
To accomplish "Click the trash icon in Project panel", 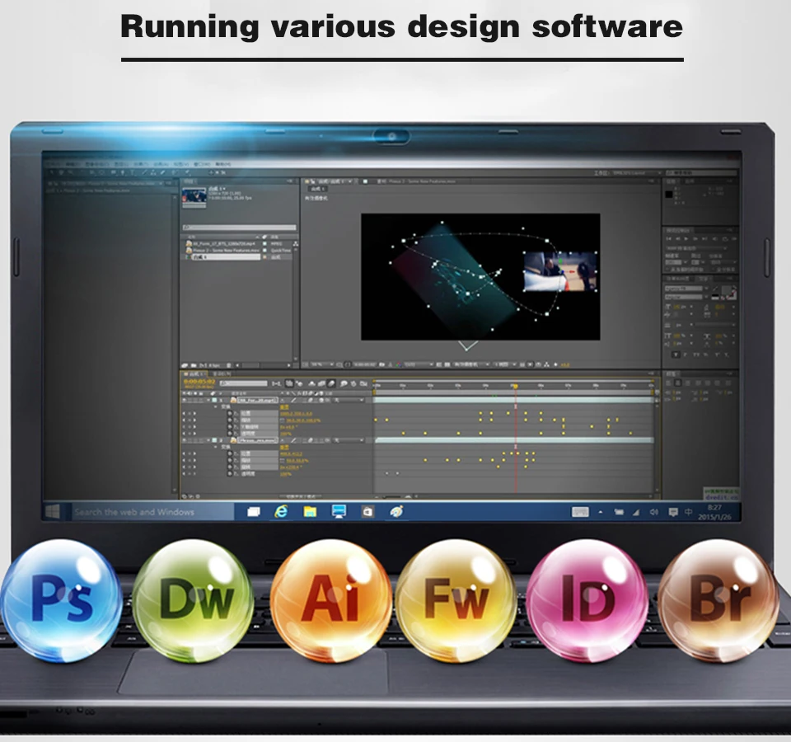I will pyautogui.click(x=228, y=365).
